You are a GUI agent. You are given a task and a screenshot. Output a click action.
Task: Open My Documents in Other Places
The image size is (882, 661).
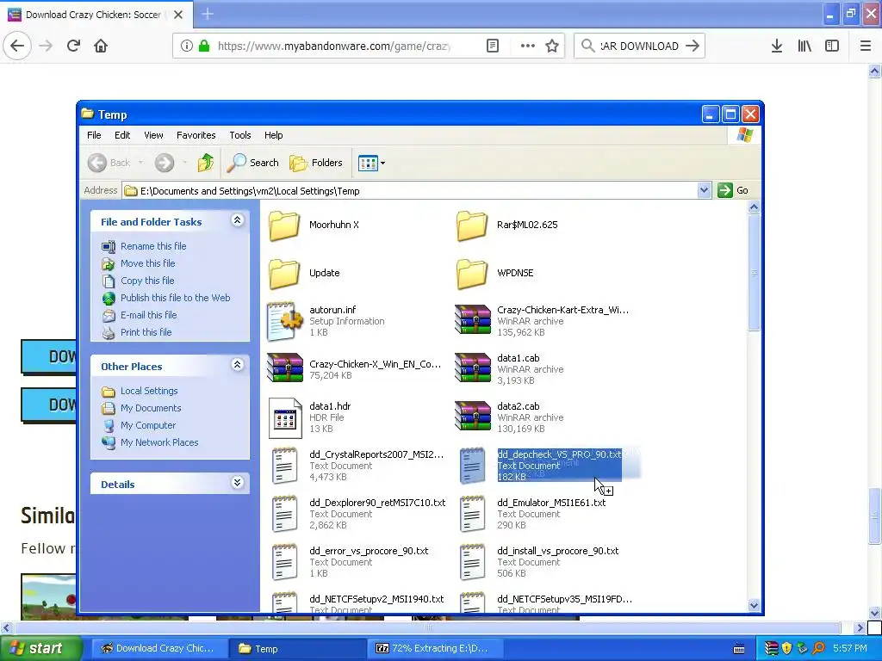point(151,408)
